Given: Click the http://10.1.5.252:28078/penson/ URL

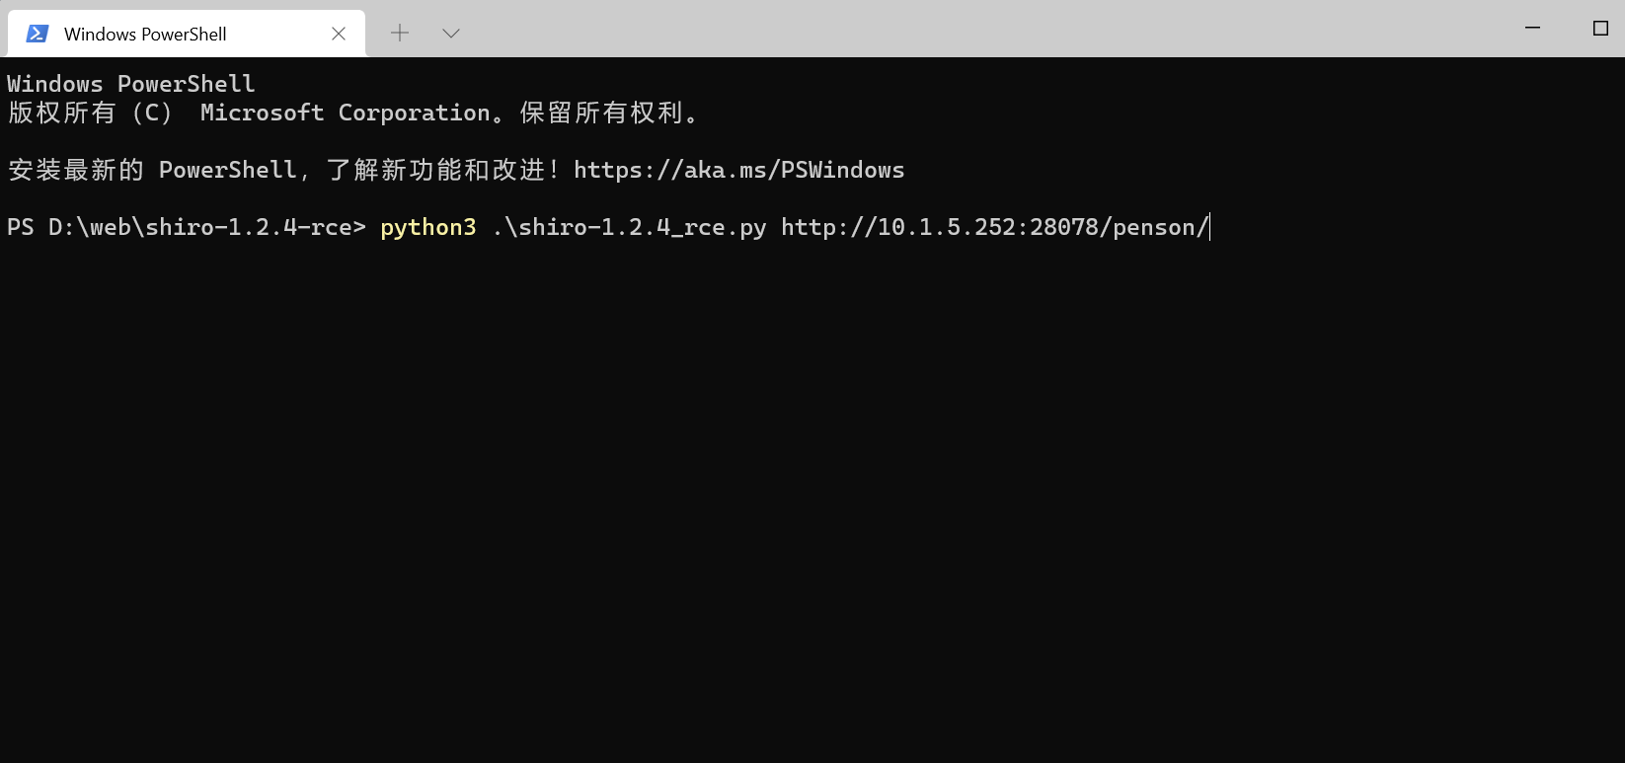Looking at the screenshot, I should point(994,226).
